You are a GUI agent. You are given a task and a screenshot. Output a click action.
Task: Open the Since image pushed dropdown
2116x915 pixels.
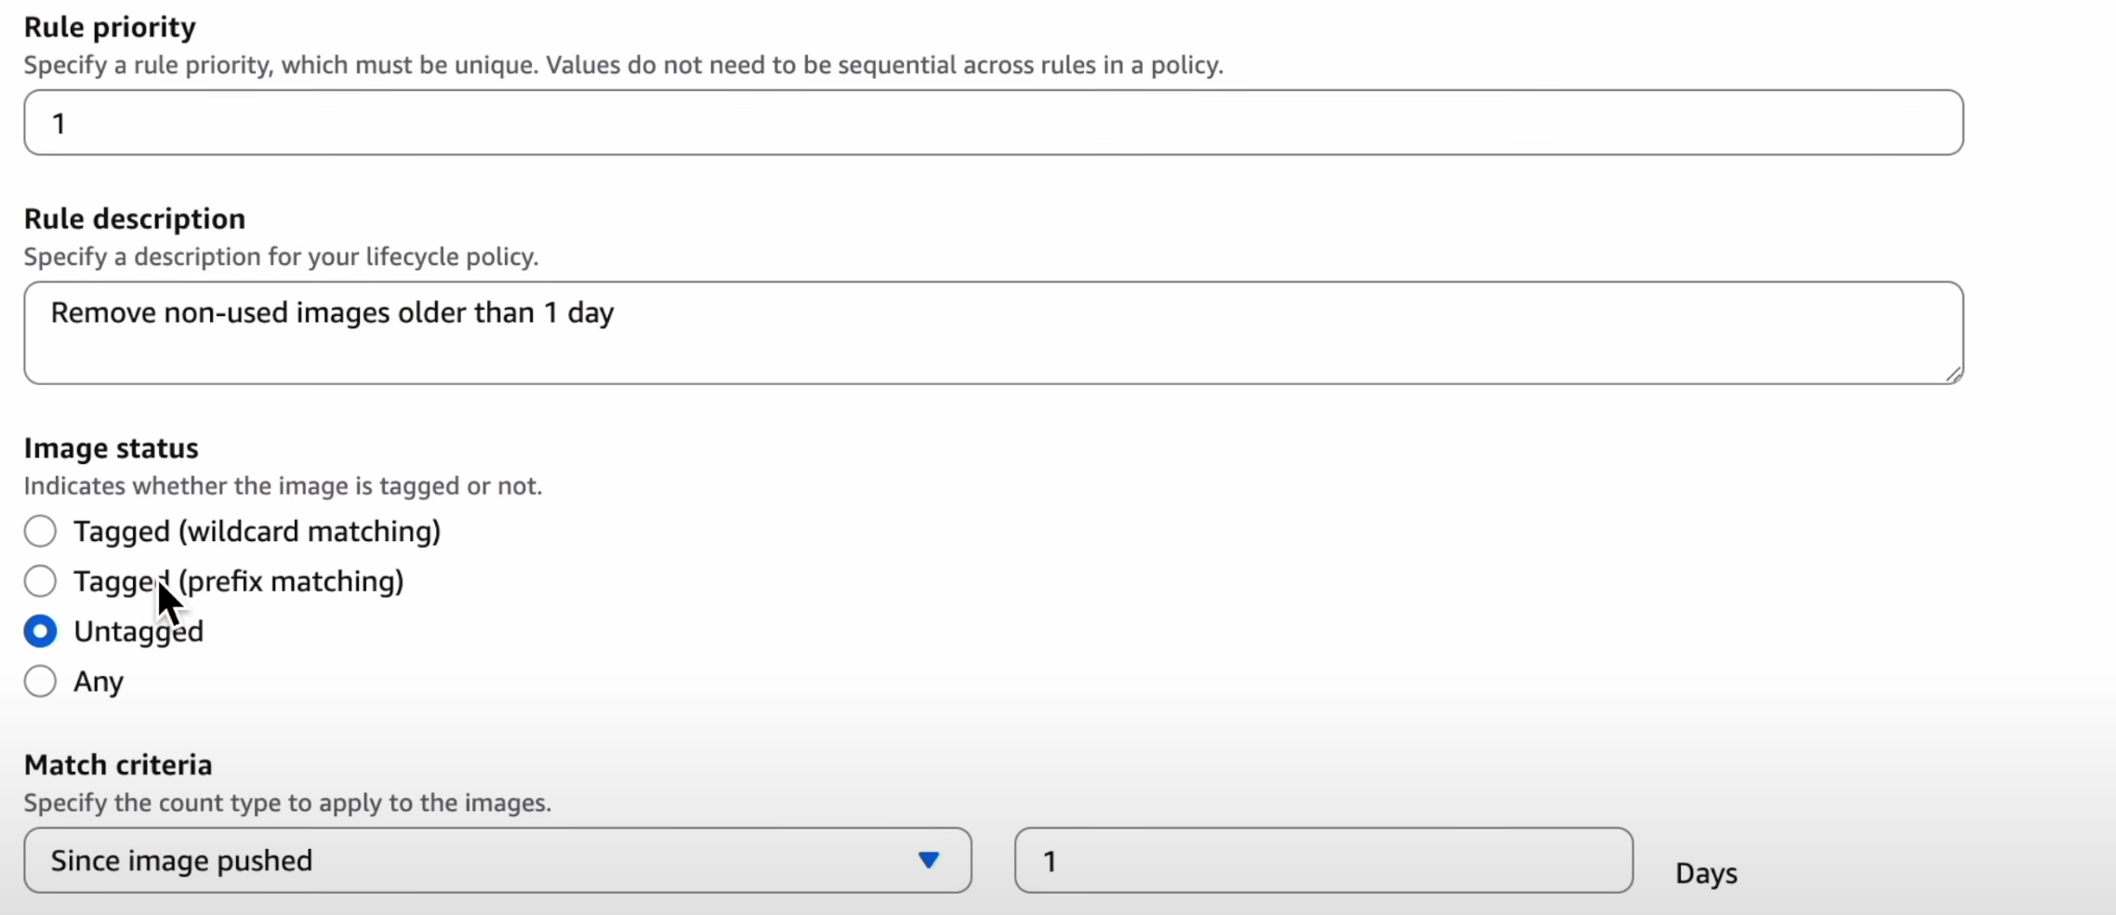point(497,860)
